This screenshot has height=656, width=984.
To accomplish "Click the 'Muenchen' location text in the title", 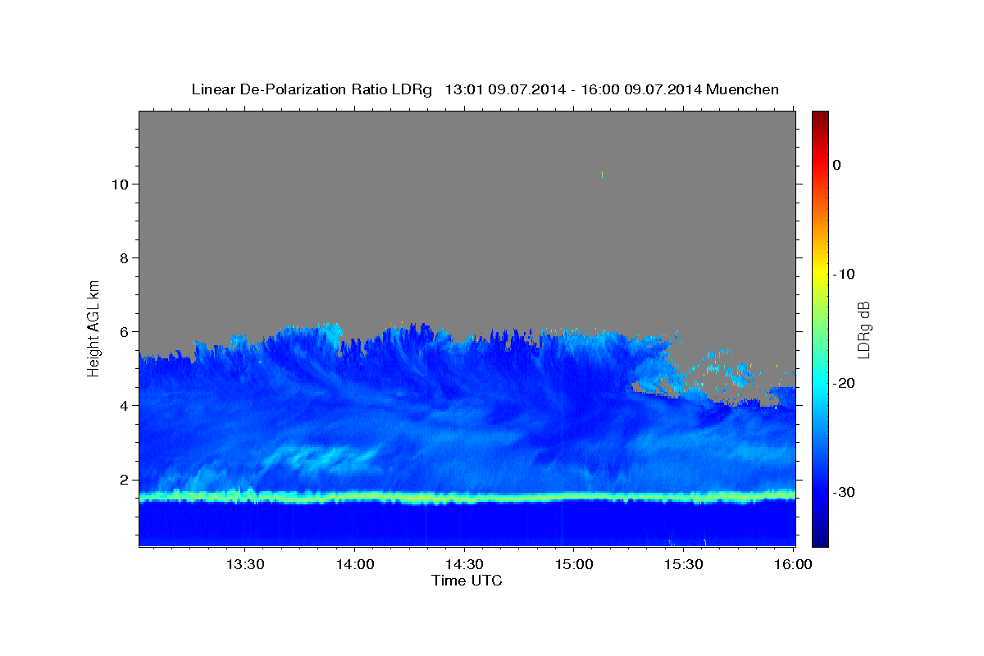I will tap(742, 89).
